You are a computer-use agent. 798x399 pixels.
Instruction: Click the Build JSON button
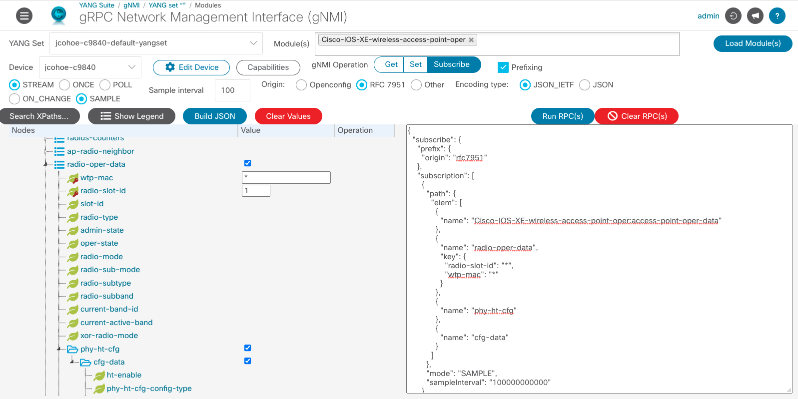coord(215,116)
